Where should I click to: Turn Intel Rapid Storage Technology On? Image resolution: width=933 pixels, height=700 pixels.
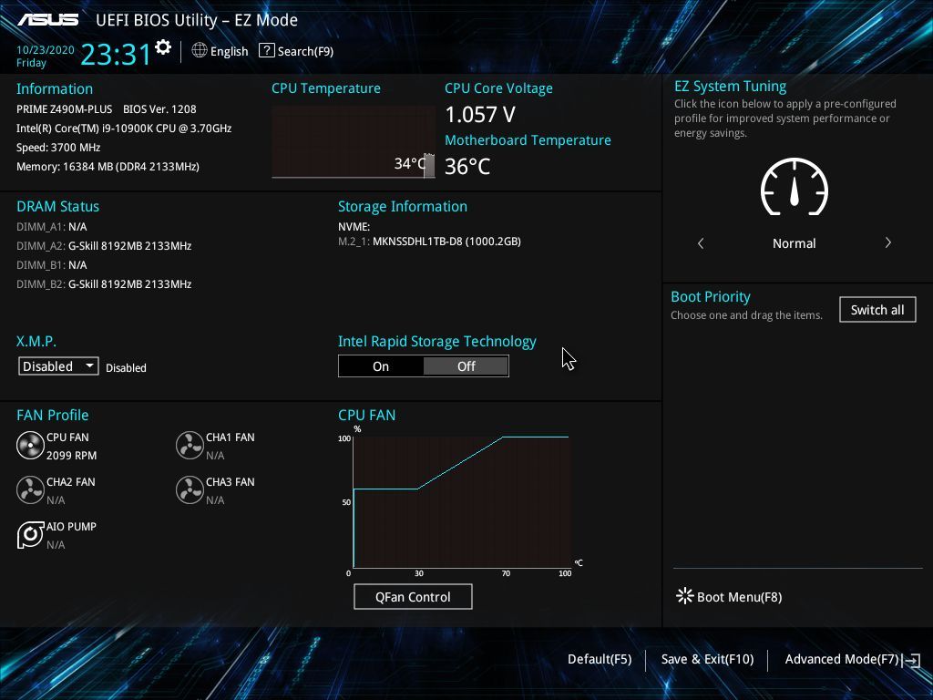381,366
